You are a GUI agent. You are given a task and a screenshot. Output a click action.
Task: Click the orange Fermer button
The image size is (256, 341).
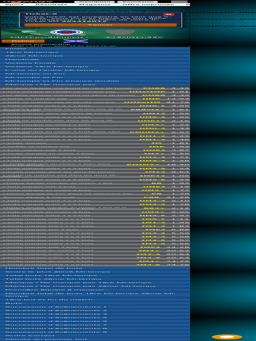[100, 25]
